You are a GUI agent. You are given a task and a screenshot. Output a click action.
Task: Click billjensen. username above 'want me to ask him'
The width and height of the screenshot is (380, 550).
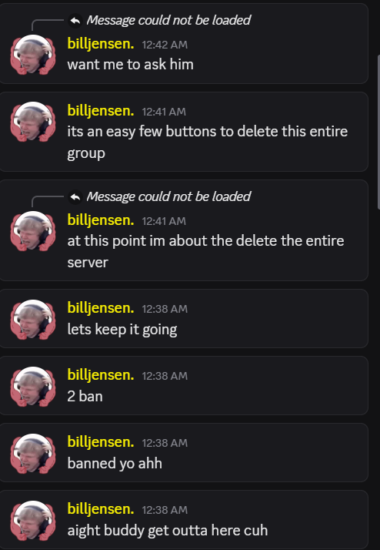pos(101,44)
